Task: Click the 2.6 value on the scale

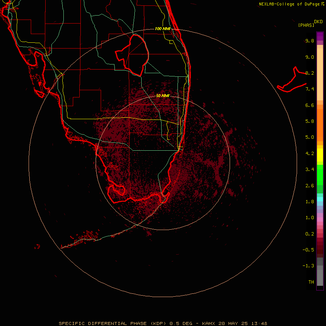Action: tap(310, 186)
